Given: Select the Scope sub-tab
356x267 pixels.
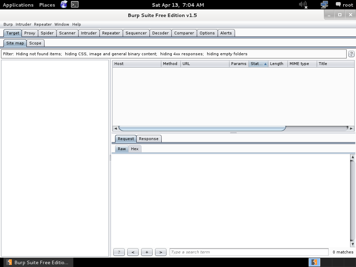Looking at the screenshot, I should pos(35,43).
